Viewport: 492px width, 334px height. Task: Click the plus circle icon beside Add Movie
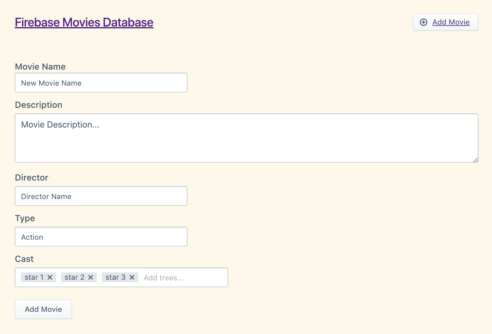[x=424, y=22]
